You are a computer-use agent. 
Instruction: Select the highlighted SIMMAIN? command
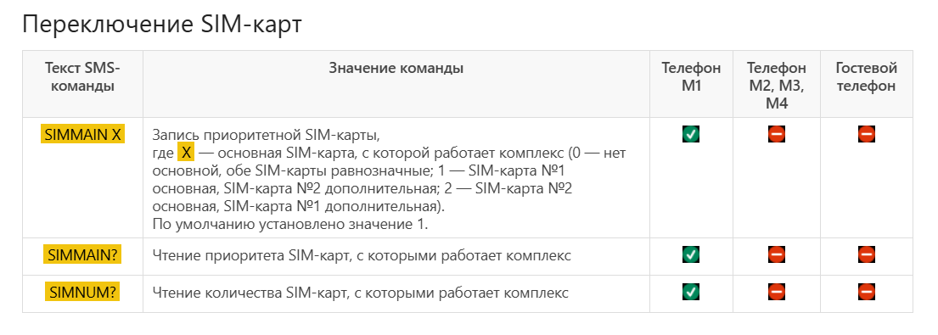82,255
